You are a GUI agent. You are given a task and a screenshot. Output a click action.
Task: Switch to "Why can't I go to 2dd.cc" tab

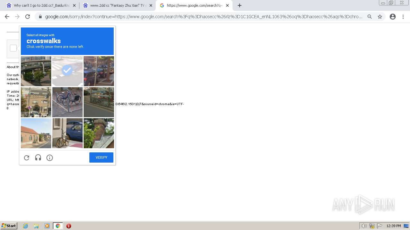(41, 5)
